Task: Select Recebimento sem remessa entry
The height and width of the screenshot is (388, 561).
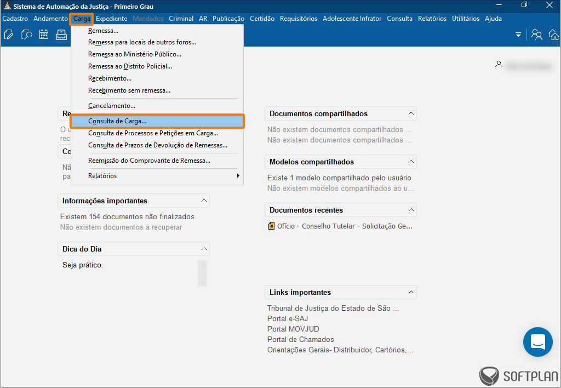Action: pos(157,90)
